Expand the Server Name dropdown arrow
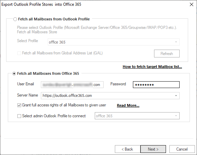197x155 pixels. click(x=176, y=96)
